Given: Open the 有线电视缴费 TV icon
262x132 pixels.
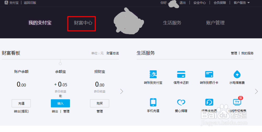Looking at the screenshot, I should (x=237, y=102).
